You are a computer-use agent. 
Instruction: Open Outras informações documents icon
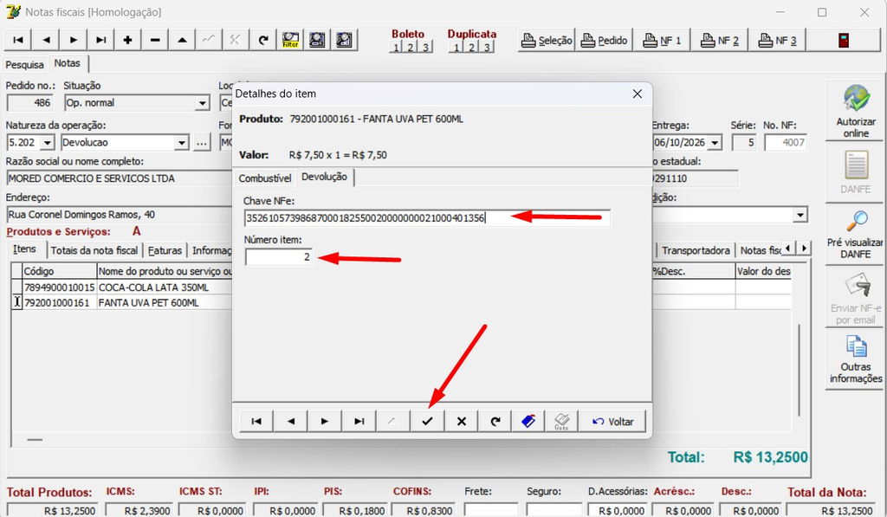coord(856,359)
